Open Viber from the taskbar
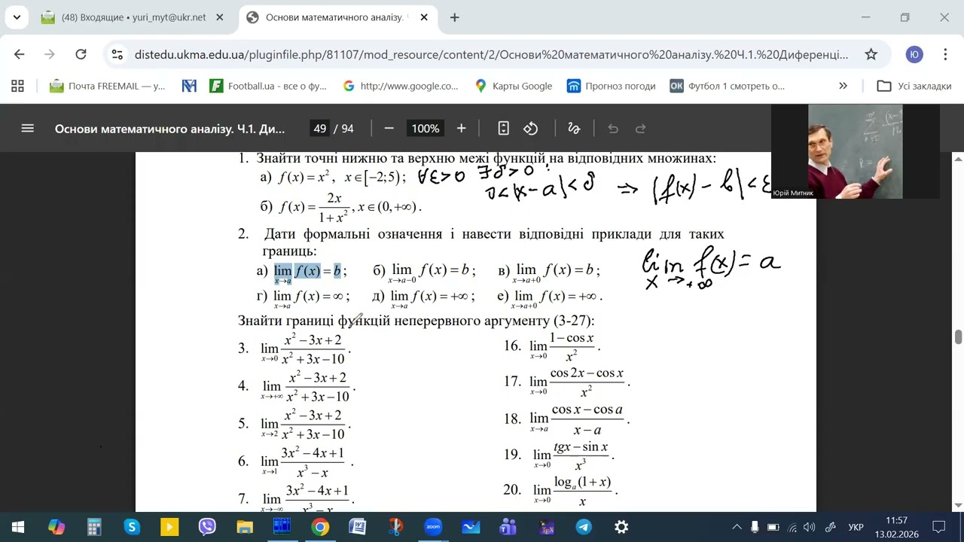Screen dimensions: 964x542 pyautogui.click(x=207, y=527)
